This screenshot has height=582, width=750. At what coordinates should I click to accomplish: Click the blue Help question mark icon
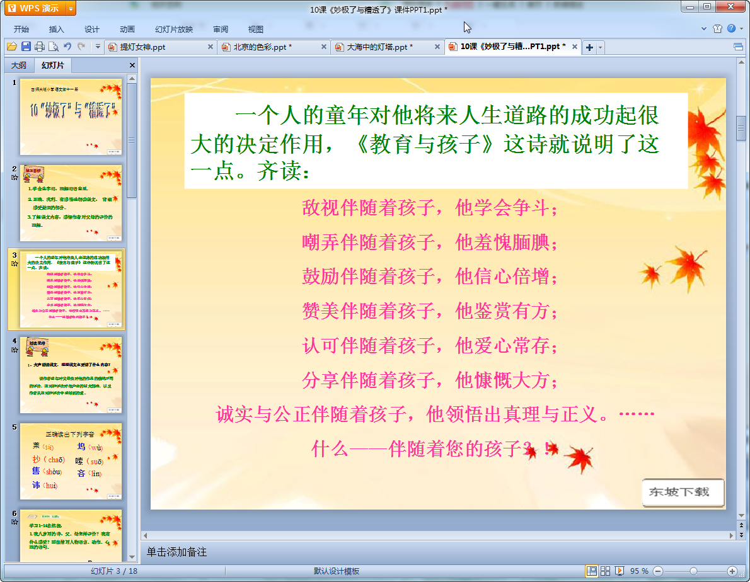[731, 28]
